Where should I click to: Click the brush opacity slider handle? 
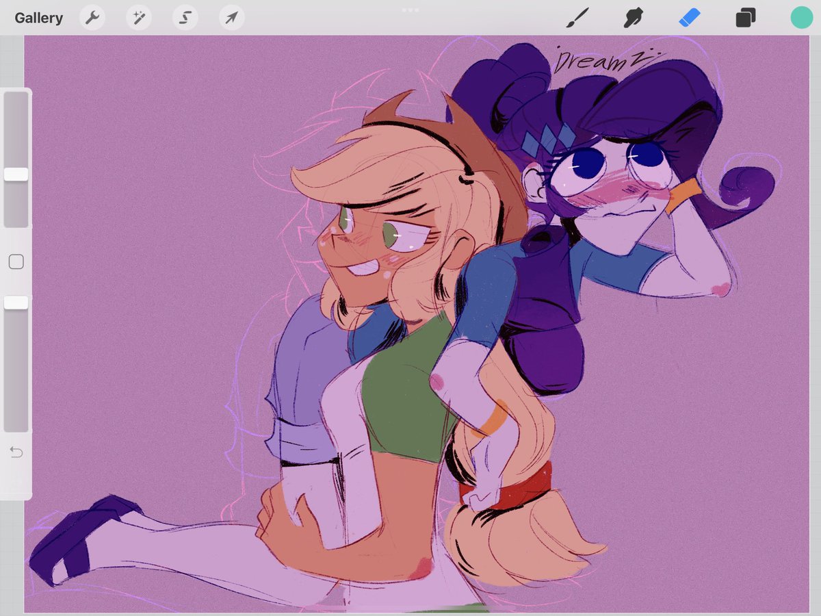(16, 303)
